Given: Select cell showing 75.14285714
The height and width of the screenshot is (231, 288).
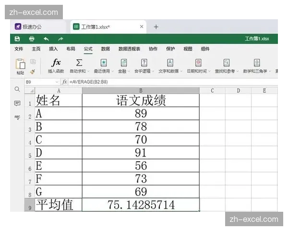Looking at the screenshot, I should [141, 205].
